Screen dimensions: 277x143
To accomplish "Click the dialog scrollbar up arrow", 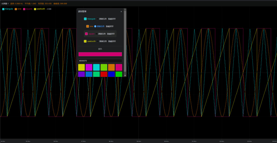I will coord(125,9).
